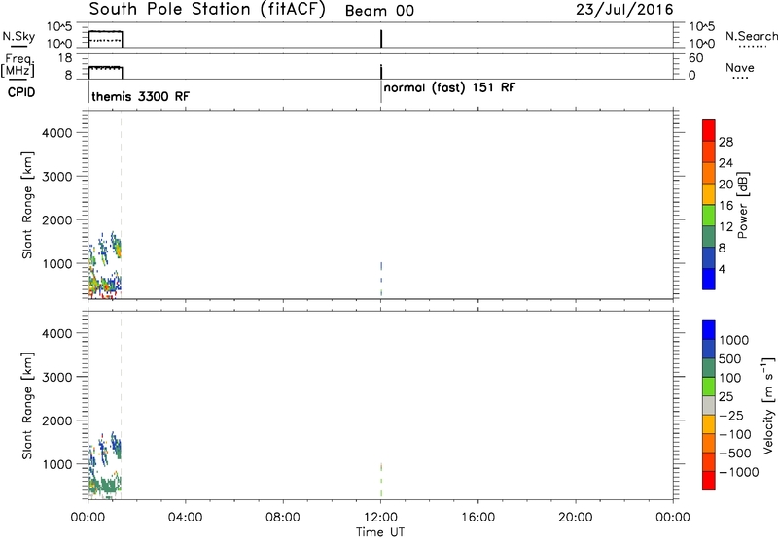The width and height of the screenshot is (778, 538).
Task: Click the date 23/Jul/2016
Action: [x=624, y=10]
